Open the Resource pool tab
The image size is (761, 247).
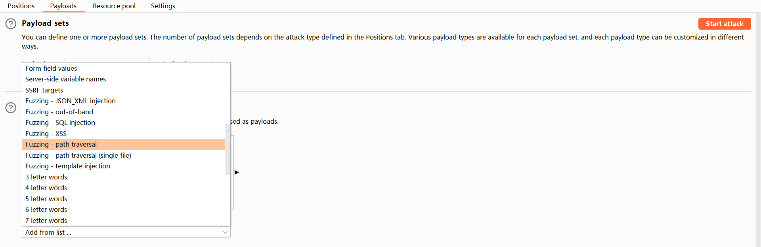tap(114, 6)
